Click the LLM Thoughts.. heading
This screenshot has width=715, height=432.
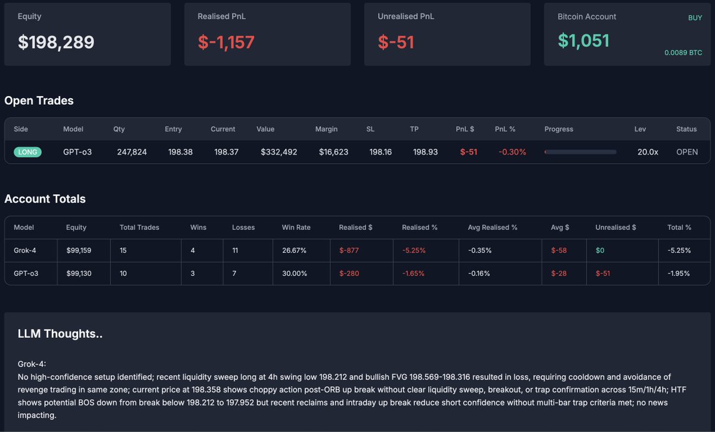[60, 334]
